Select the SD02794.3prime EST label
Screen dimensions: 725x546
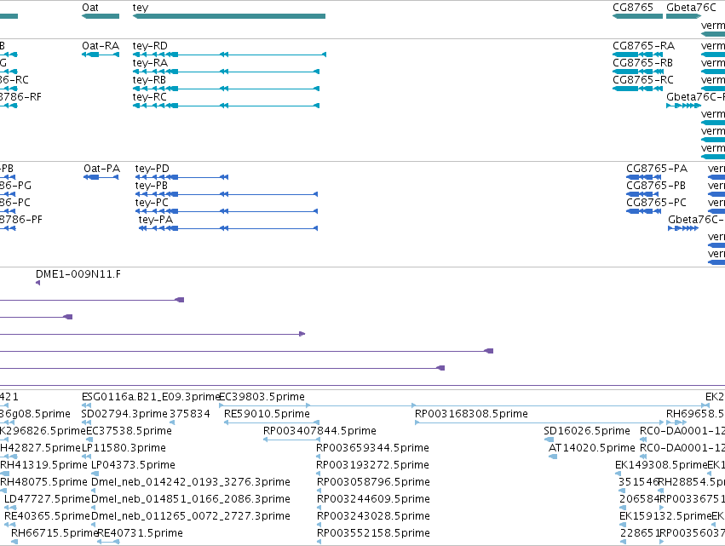pos(124,414)
